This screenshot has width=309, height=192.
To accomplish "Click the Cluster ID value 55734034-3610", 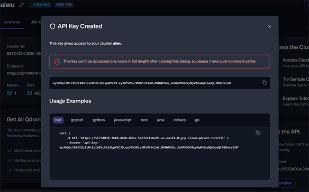I will [24, 54].
